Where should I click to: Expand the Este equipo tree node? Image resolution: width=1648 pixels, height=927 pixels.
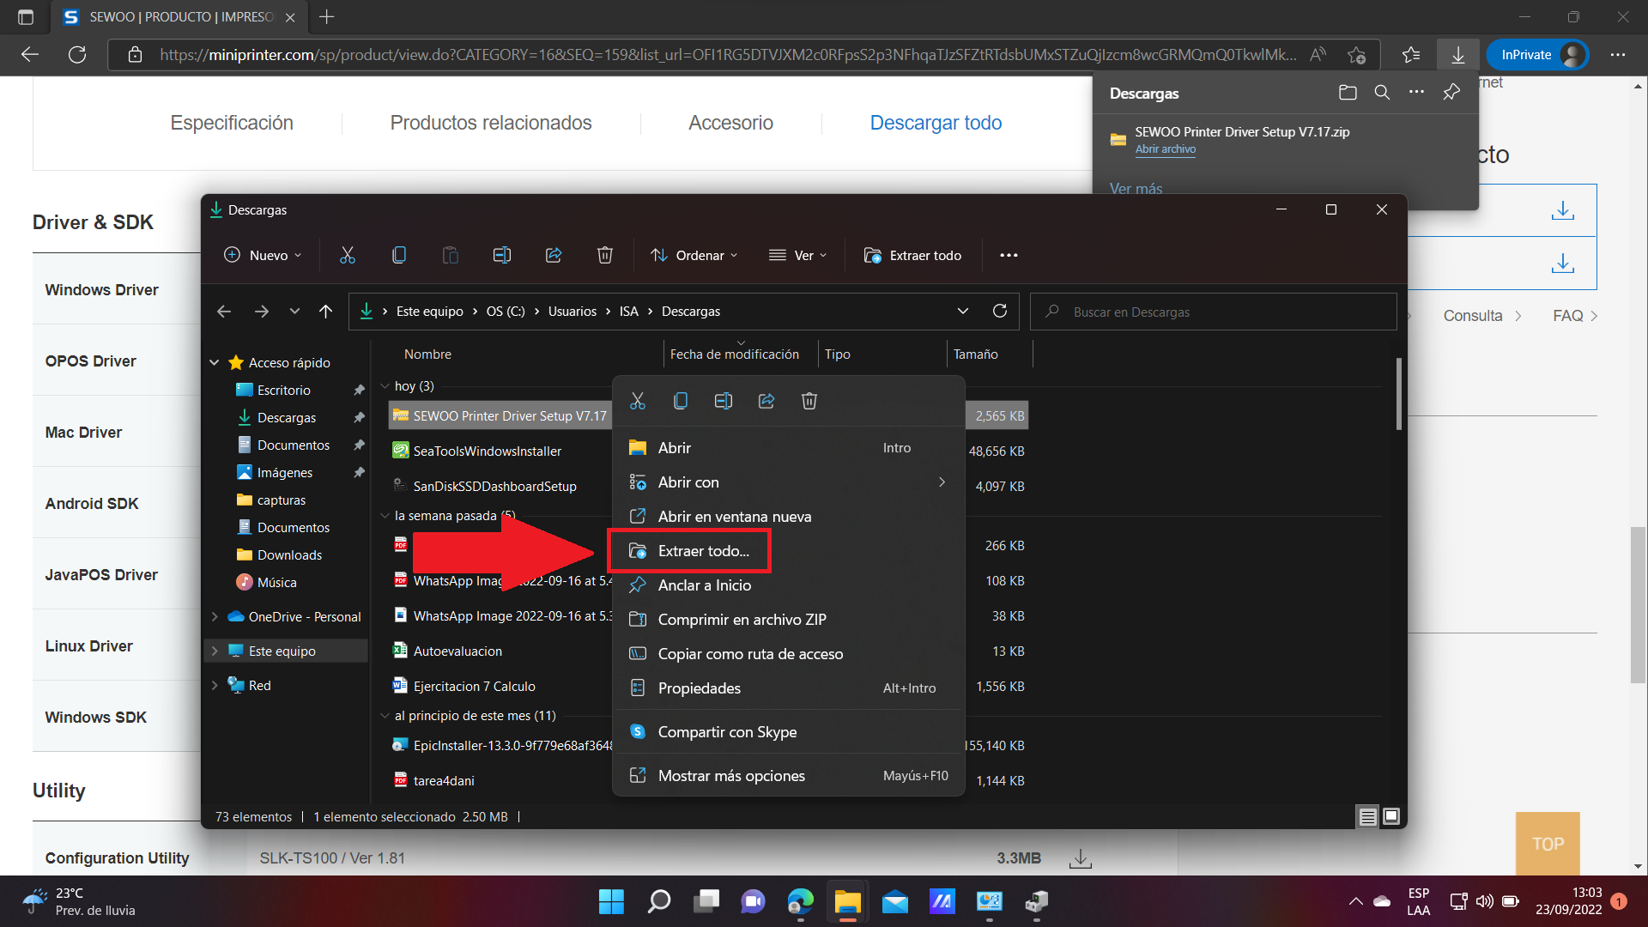click(215, 651)
